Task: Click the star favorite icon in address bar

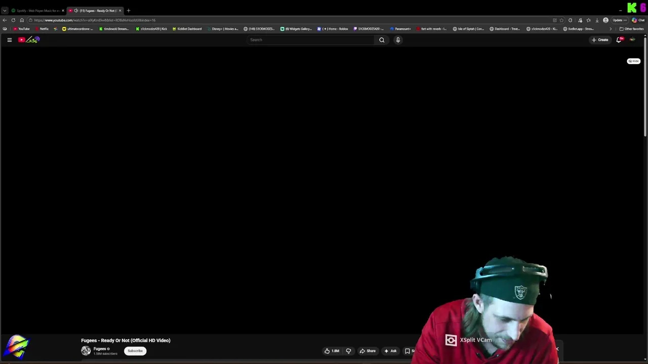Action: coord(561,20)
